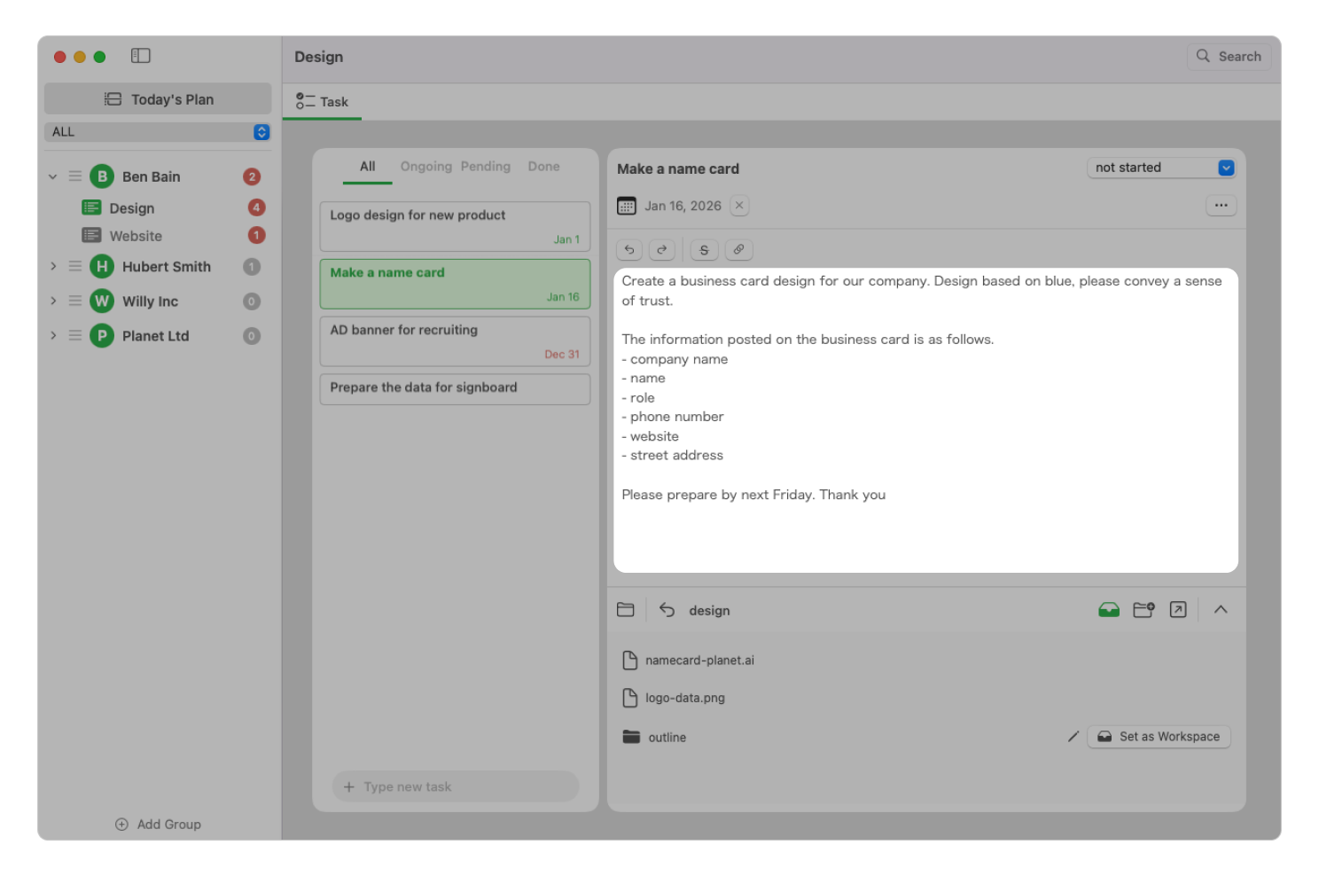Screen dimensions: 1319x876
Task: Go back in the design folder
Action: pyautogui.click(x=667, y=610)
